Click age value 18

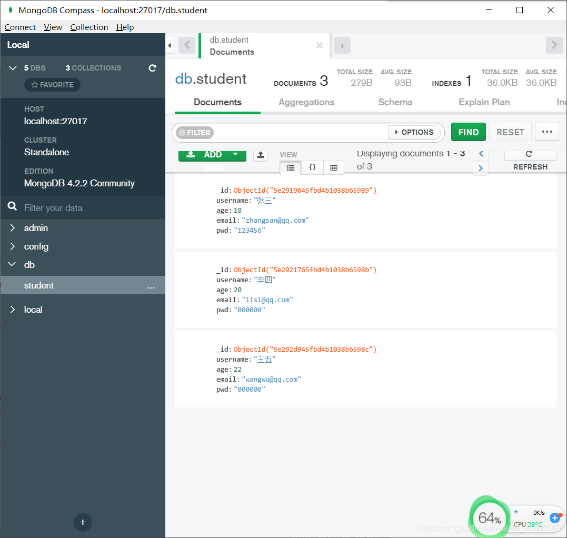[x=237, y=211]
